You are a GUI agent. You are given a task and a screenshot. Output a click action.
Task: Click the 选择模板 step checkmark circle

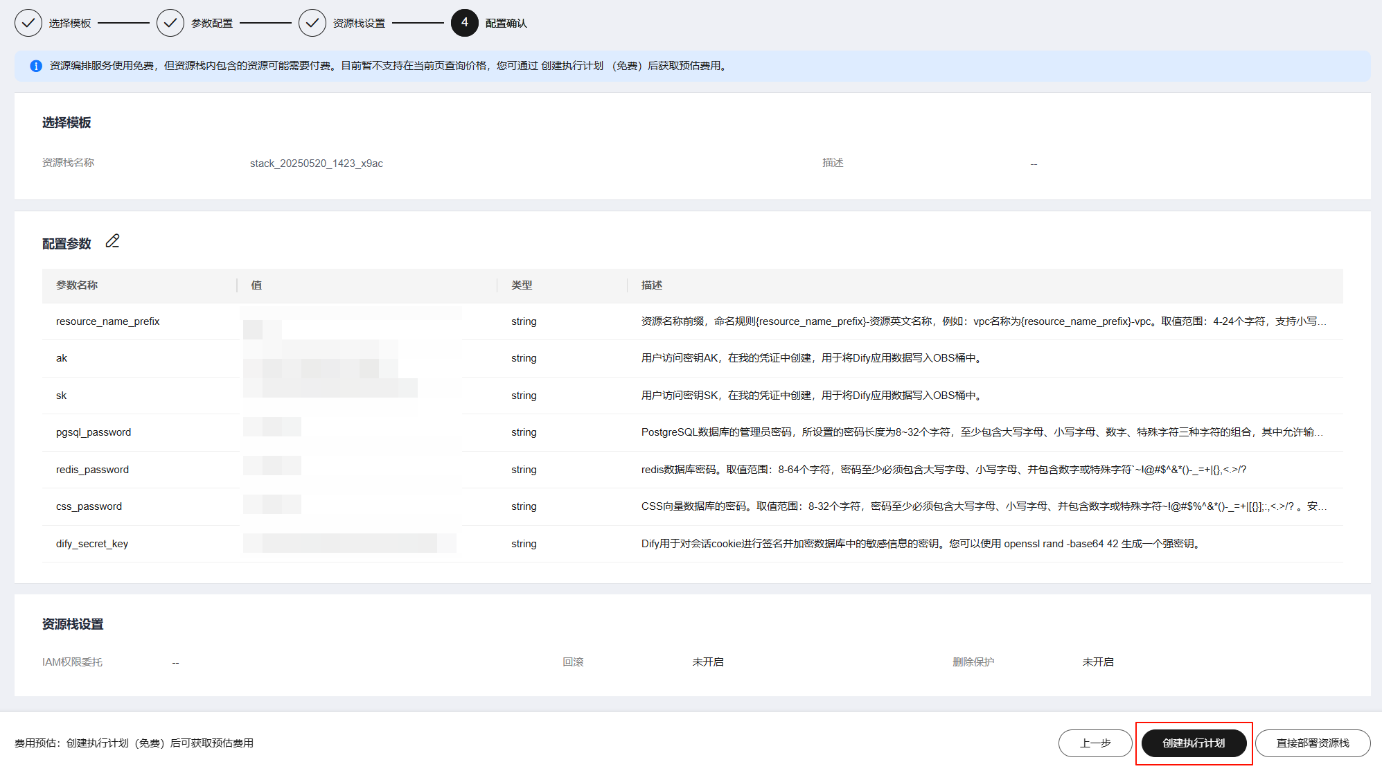[x=28, y=23]
